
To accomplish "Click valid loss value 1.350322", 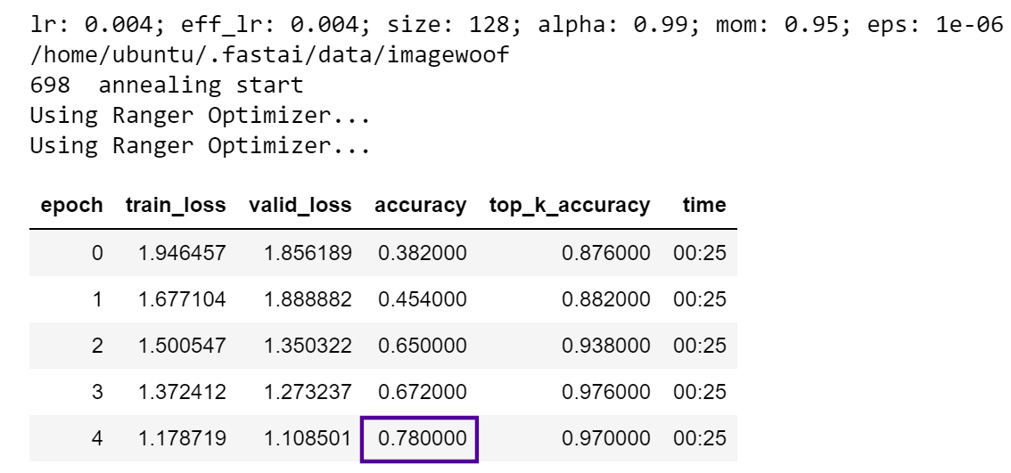I will coord(308,346).
